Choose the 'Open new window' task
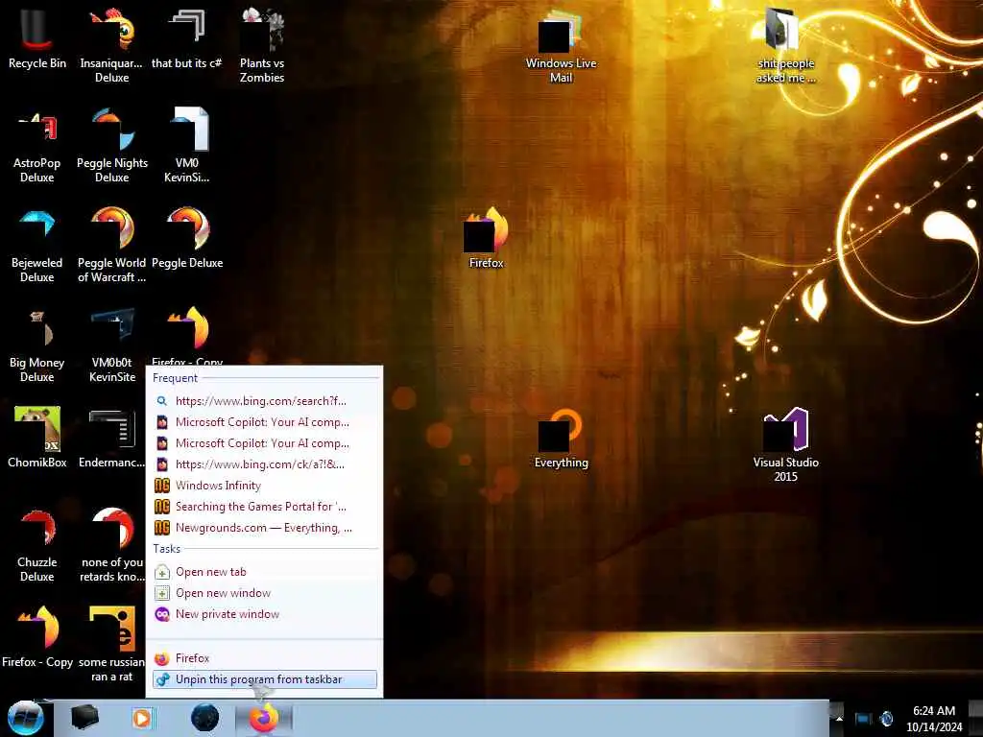 pyautogui.click(x=264, y=593)
